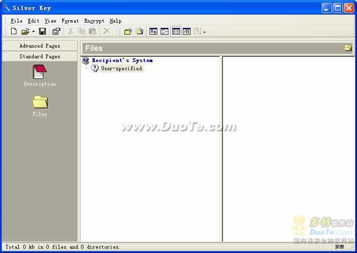
Task: Switch to Details view icon
Action: pyautogui.click(x=187, y=31)
